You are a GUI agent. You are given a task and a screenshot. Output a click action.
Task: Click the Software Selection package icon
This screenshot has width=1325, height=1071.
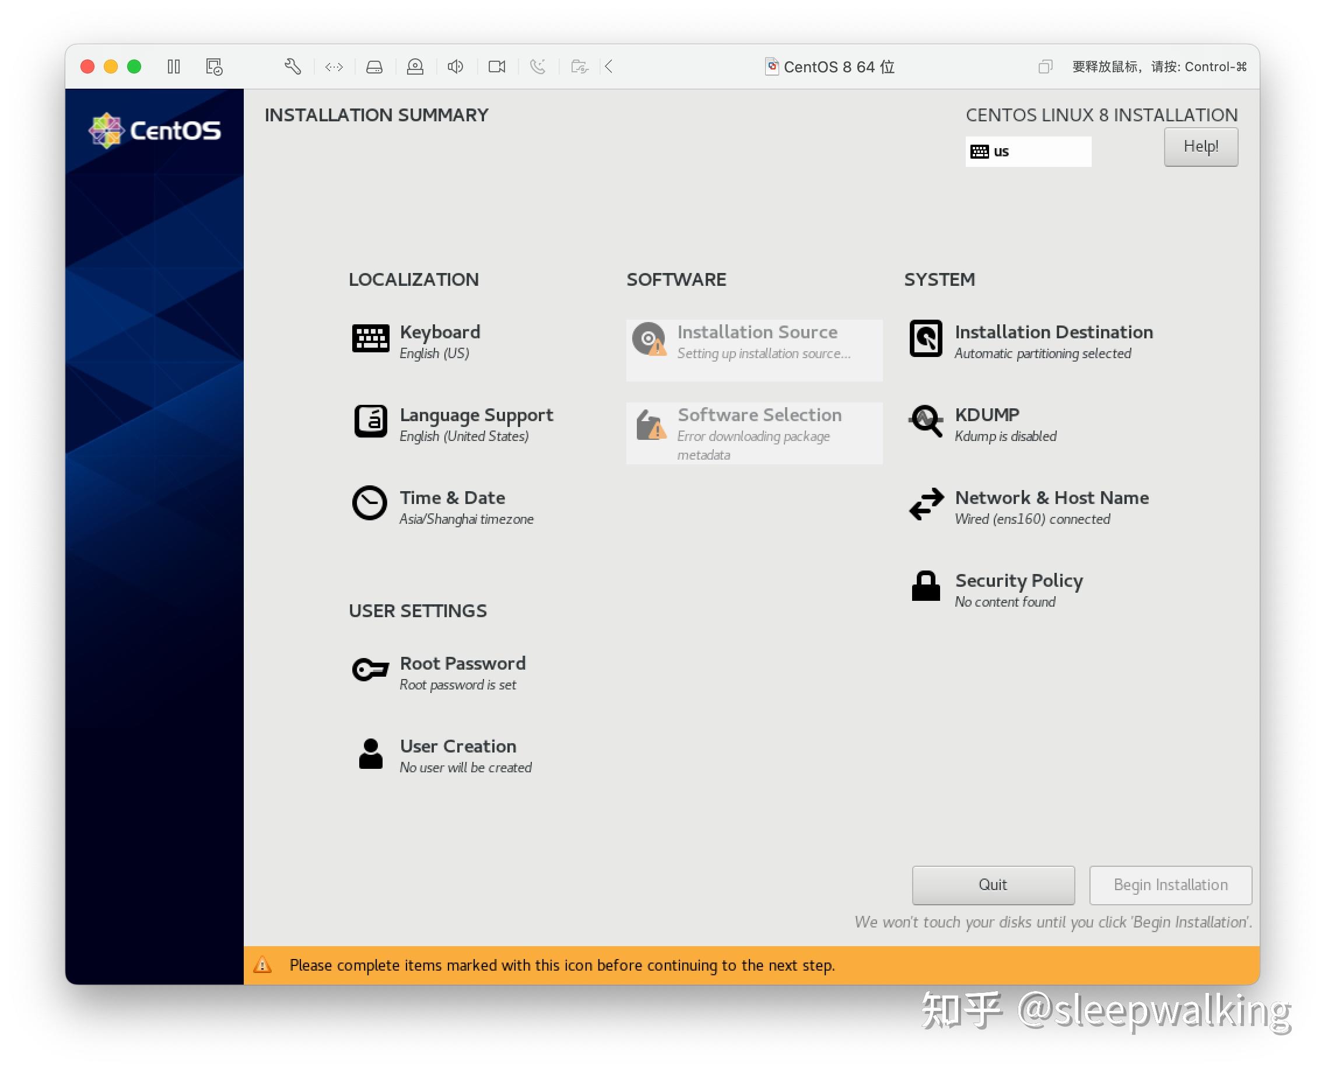click(x=650, y=425)
